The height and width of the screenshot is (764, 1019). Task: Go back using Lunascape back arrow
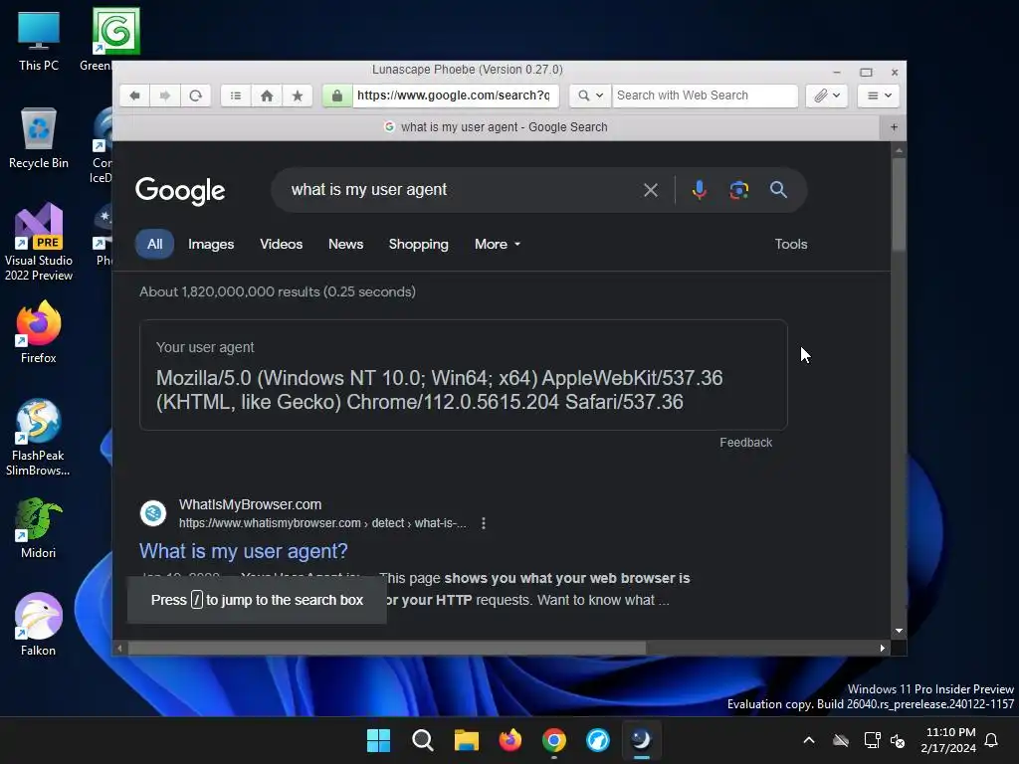coord(134,95)
